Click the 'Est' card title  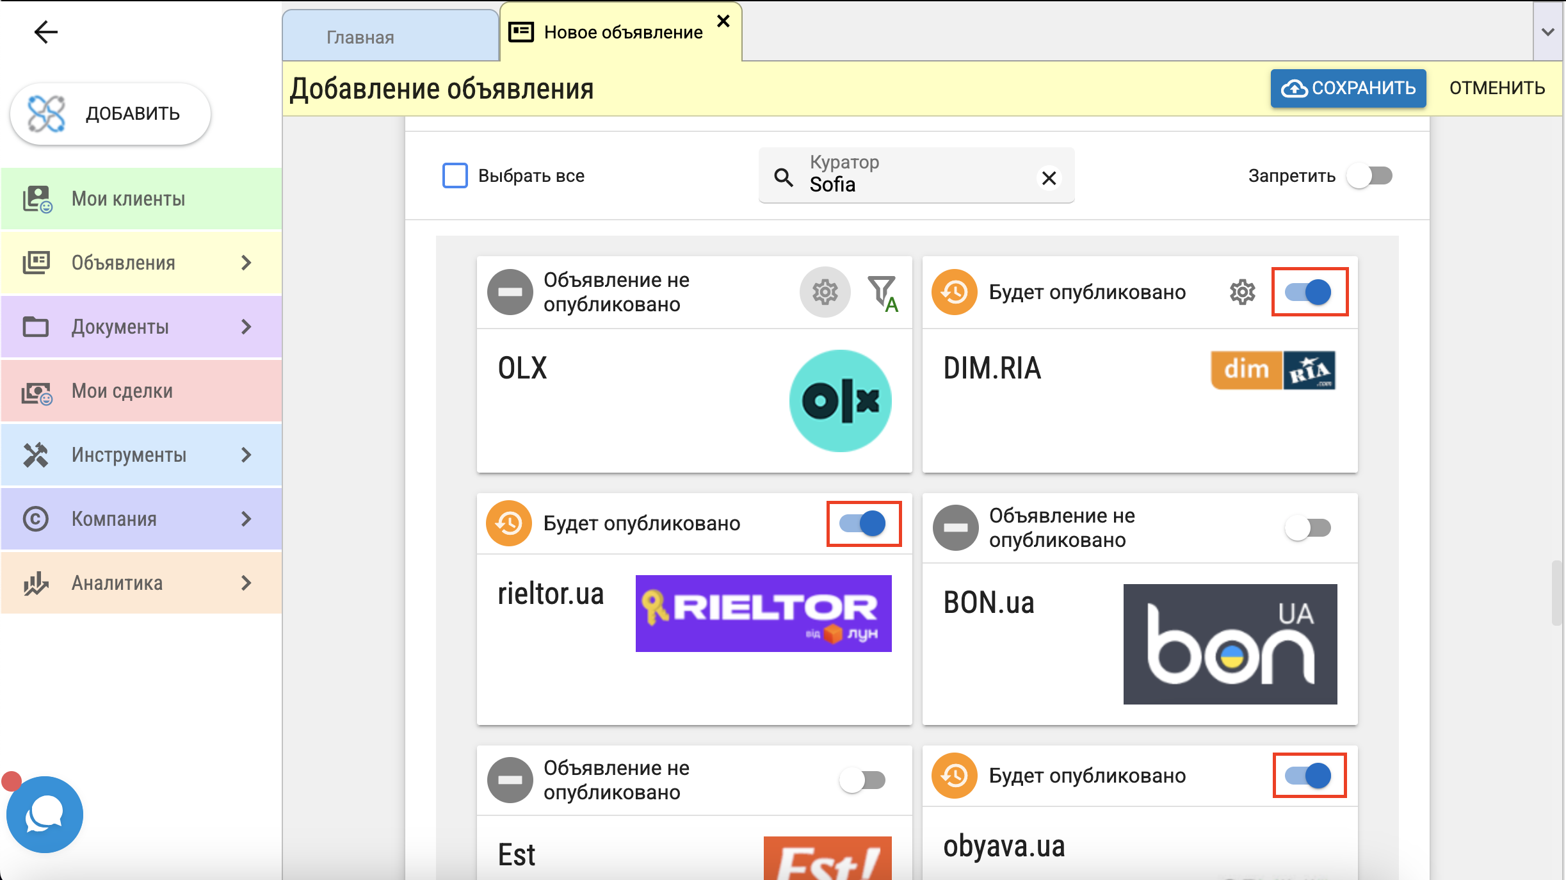[516, 855]
